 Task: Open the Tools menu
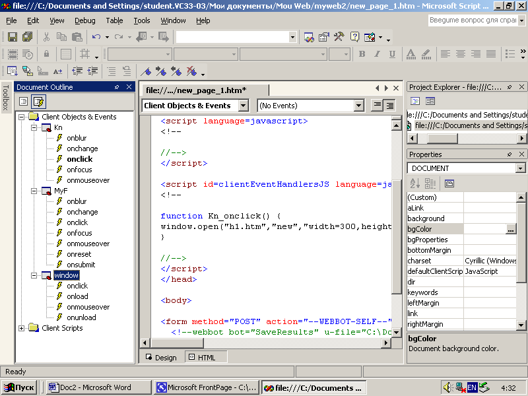pyautogui.click(x=142, y=20)
